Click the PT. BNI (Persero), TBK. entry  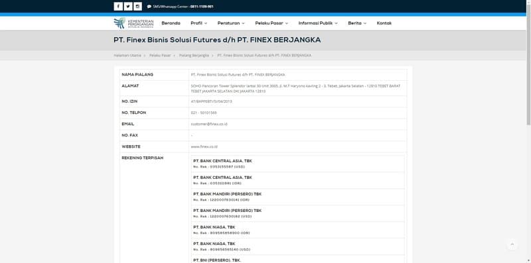[x=217, y=260]
